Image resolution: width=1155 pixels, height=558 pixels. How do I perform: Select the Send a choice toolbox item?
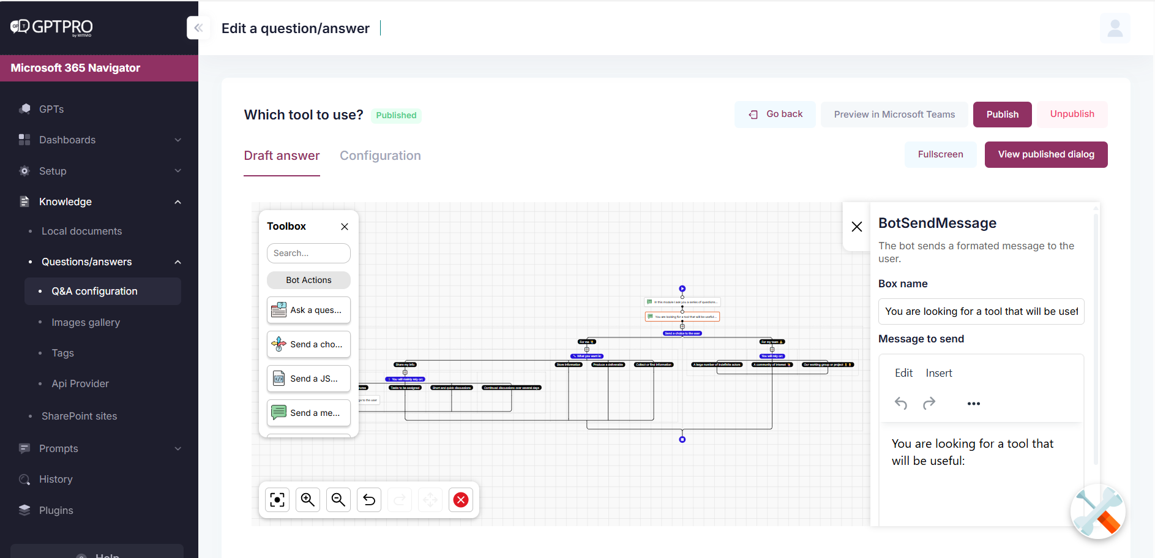(308, 344)
